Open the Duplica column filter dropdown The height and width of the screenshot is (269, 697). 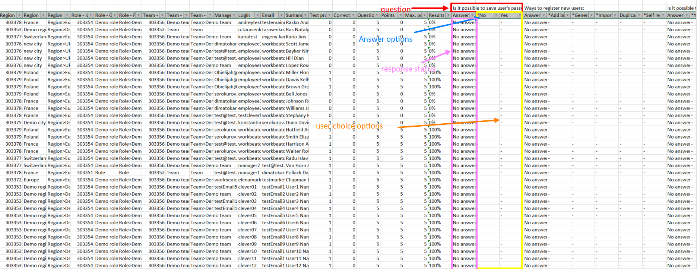[639, 15]
